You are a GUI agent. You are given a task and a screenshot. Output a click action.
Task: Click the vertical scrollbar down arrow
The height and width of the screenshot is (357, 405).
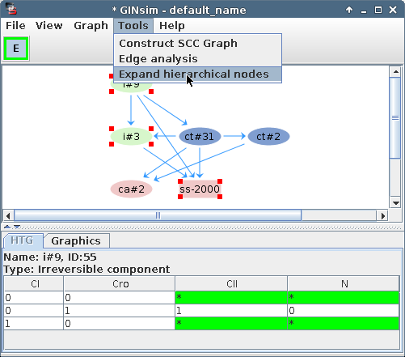395,203
